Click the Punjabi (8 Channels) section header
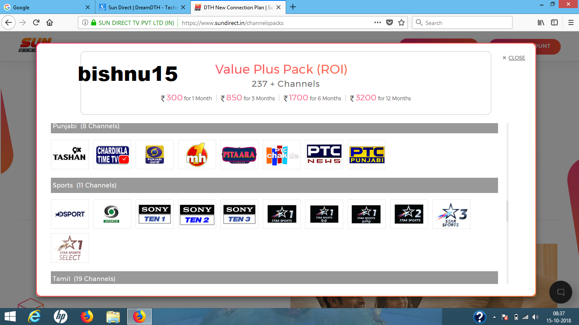This screenshot has width=579, height=325. tap(274, 128)
